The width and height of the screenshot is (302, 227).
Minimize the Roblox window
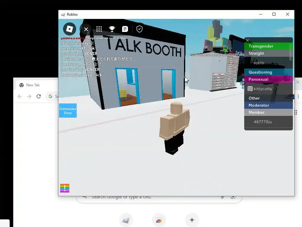point(261,14)
